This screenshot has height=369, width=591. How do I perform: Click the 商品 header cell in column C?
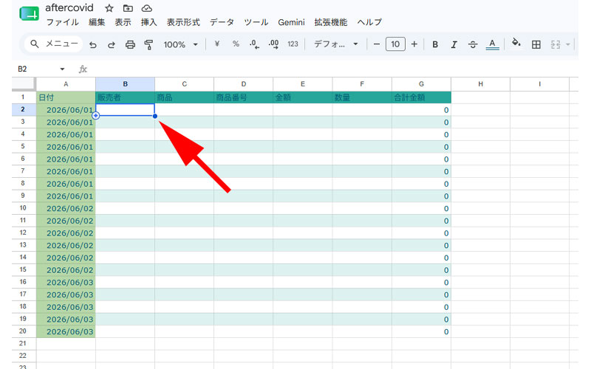184,97
